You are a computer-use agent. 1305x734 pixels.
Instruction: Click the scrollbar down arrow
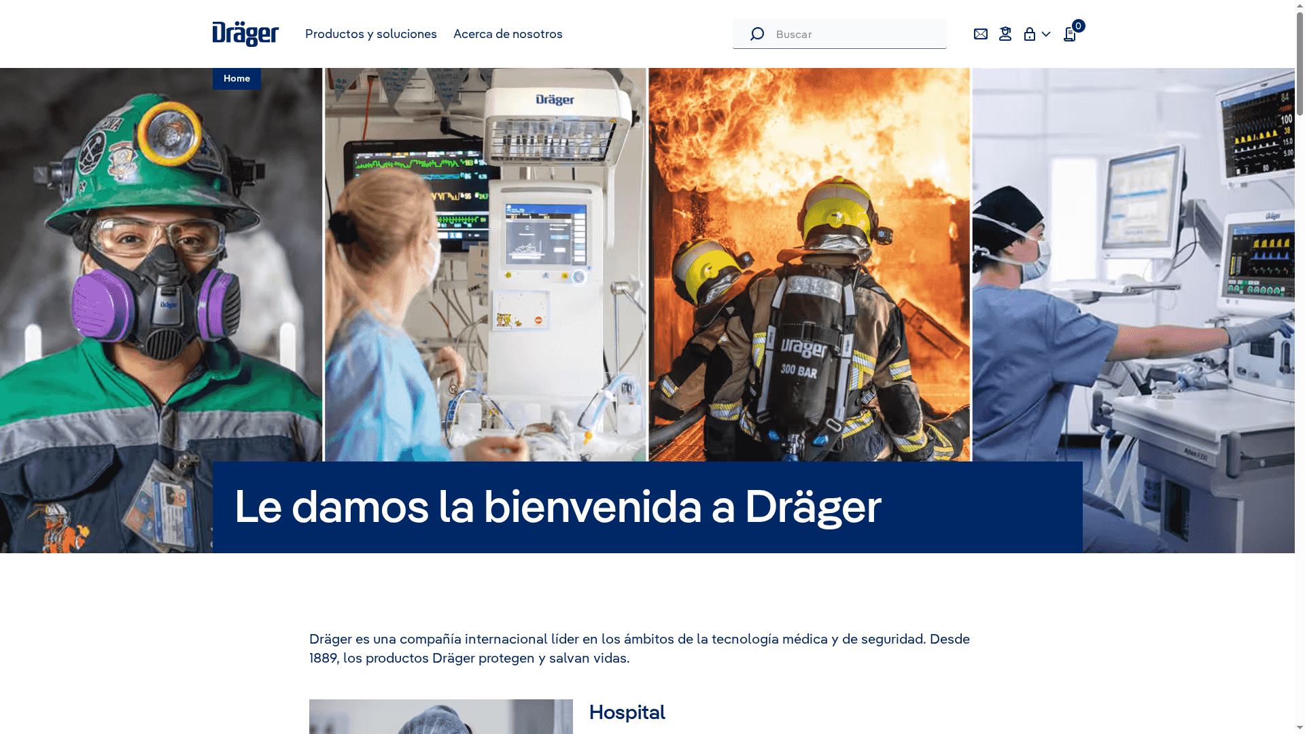(1300, 729)
